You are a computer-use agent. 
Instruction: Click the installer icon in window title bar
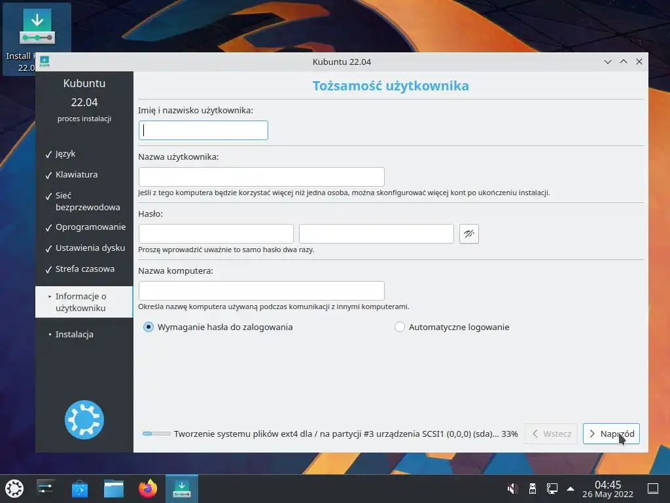pyautogui.click(x=44, y=62)
